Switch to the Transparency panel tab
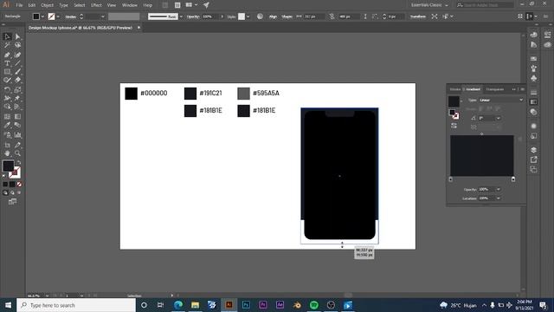This screenshot has height=312, width=554. (x=494, y=89)
